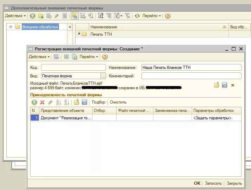Click green Add icon in background window toolbar
This screenshot has height=190, width=251.
(x=33, y=16)
